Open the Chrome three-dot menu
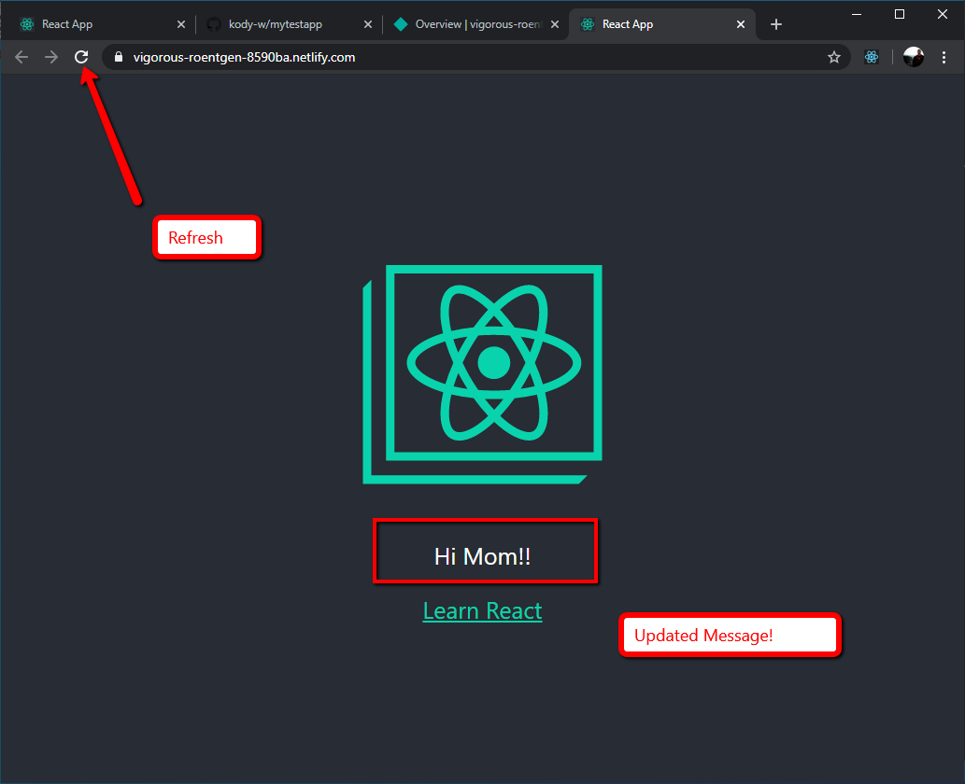965x784 pixels. (944, 57)
